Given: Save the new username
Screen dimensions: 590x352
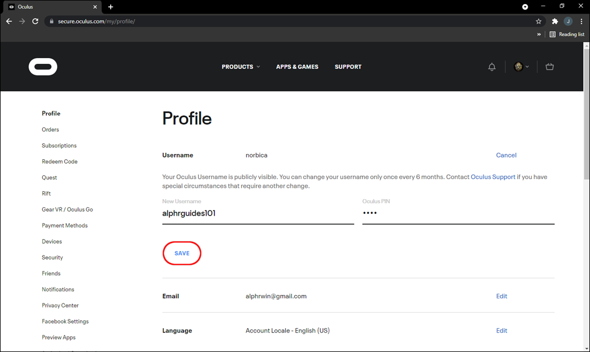Looking at the screenshot, I should (182, 253).
